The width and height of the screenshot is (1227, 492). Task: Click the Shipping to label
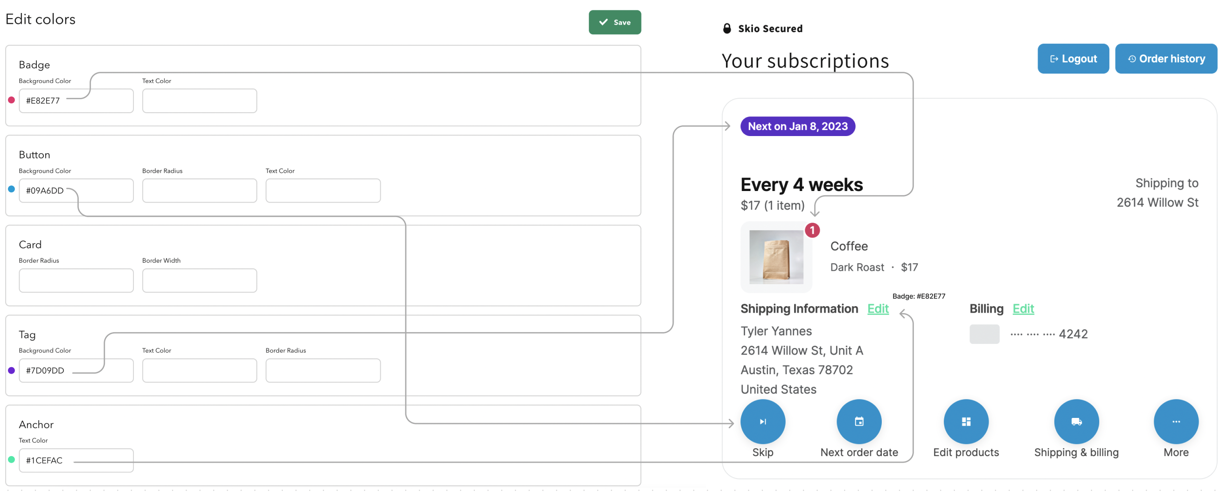point(1166,183)
